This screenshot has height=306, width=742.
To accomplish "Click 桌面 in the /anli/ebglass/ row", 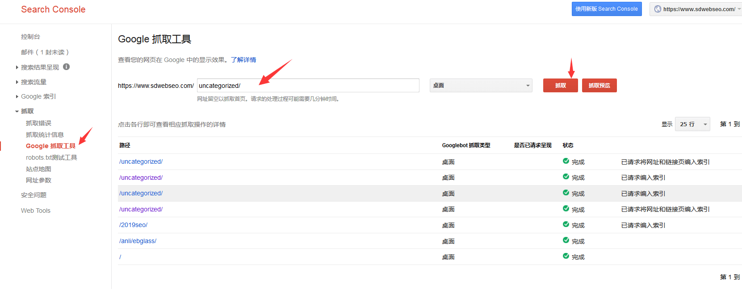I will pyautogui.click(x=448, y=241).
